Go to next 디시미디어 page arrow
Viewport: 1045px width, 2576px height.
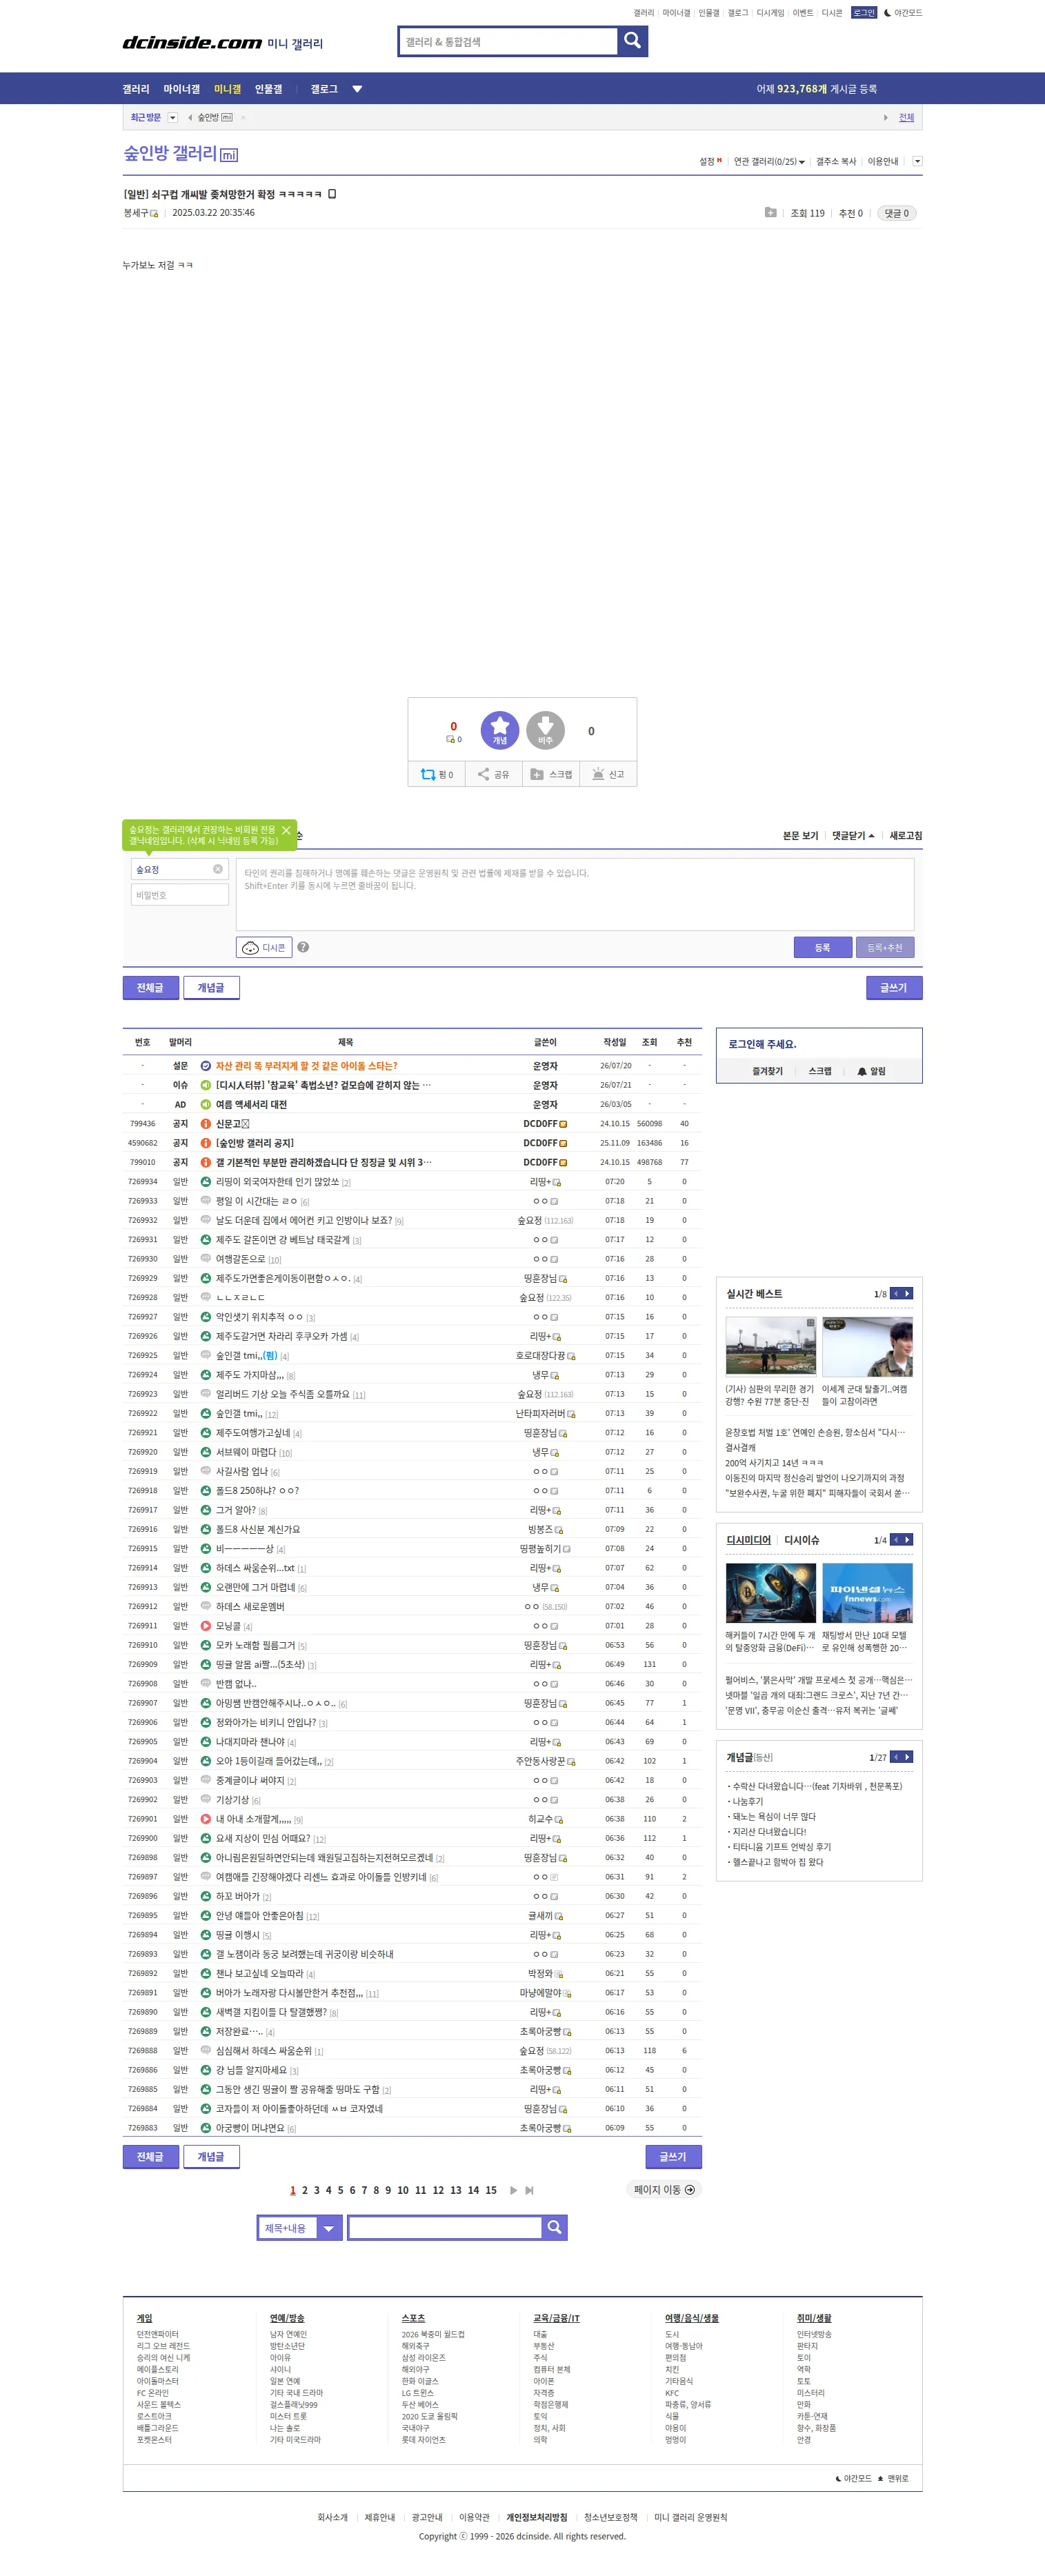907,1539
